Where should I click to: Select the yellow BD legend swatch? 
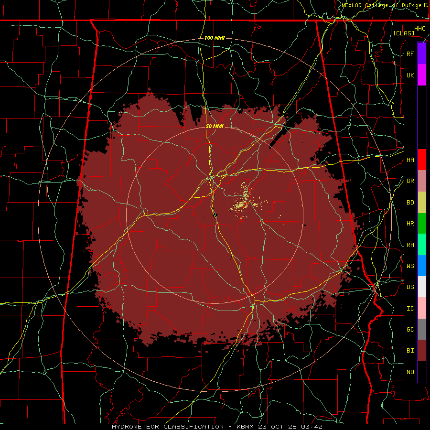[422, 202]
